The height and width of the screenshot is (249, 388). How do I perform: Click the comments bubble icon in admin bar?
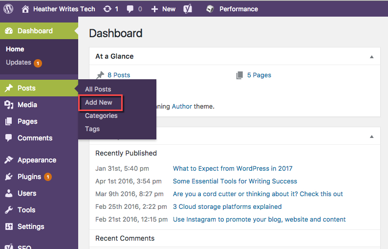click(x=130, y=9)
